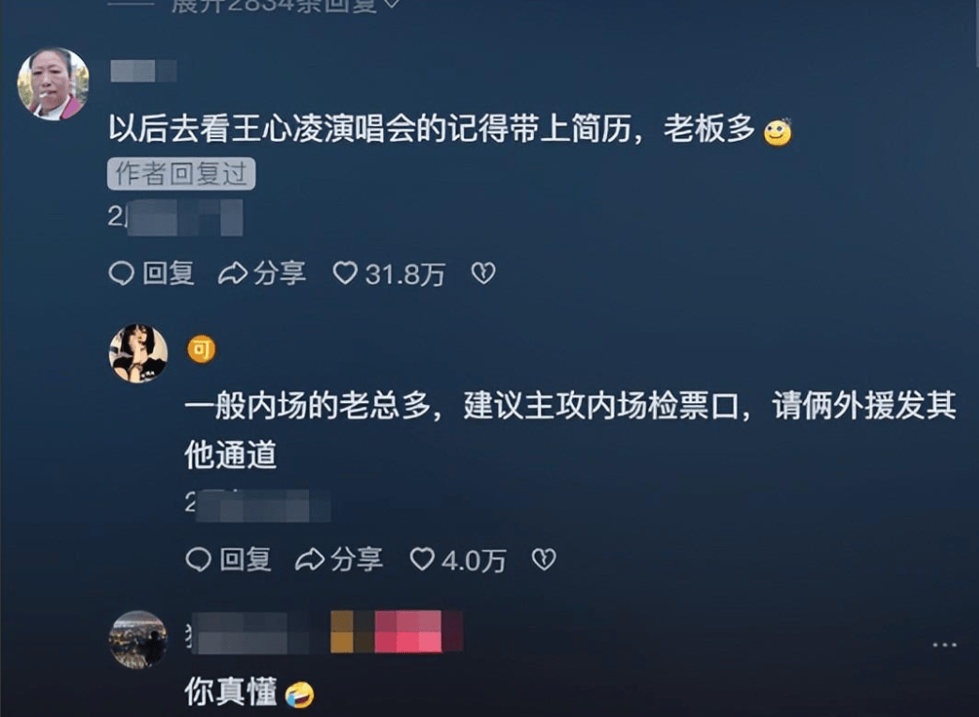979x717 pixels.
Task: Reply to the 王心凌演唱会 comment
Action: (151, 273)
